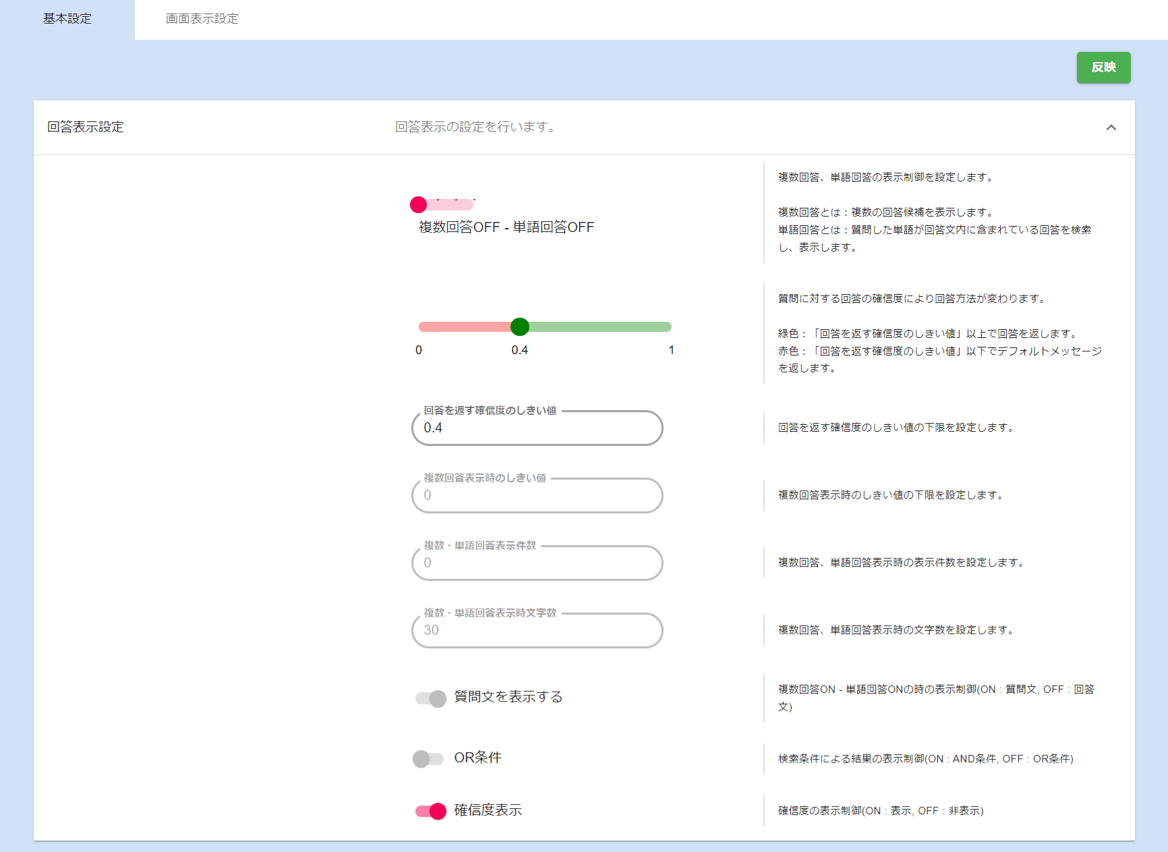Click the header description 回答表示の設定を行います。
The width and height of the screenshot is (1168, 852).
477,127
